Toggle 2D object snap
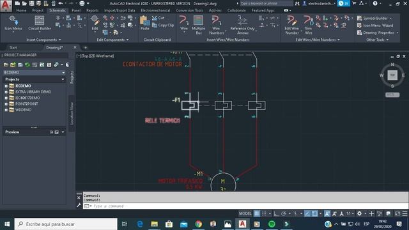This screenshot has height=230, width=409. pyautogui.click(x=315, y=213)
